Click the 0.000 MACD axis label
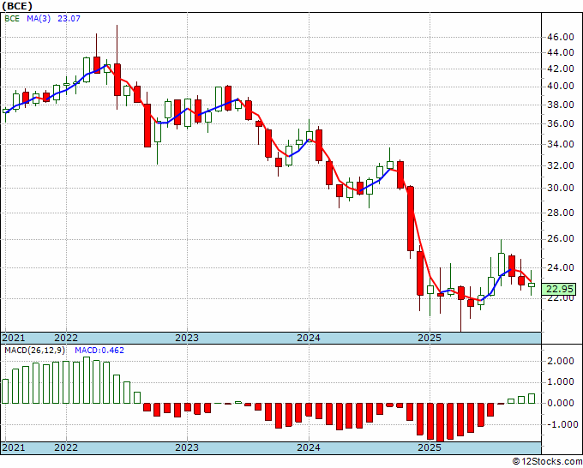583x468 pixels. point(561,404)
